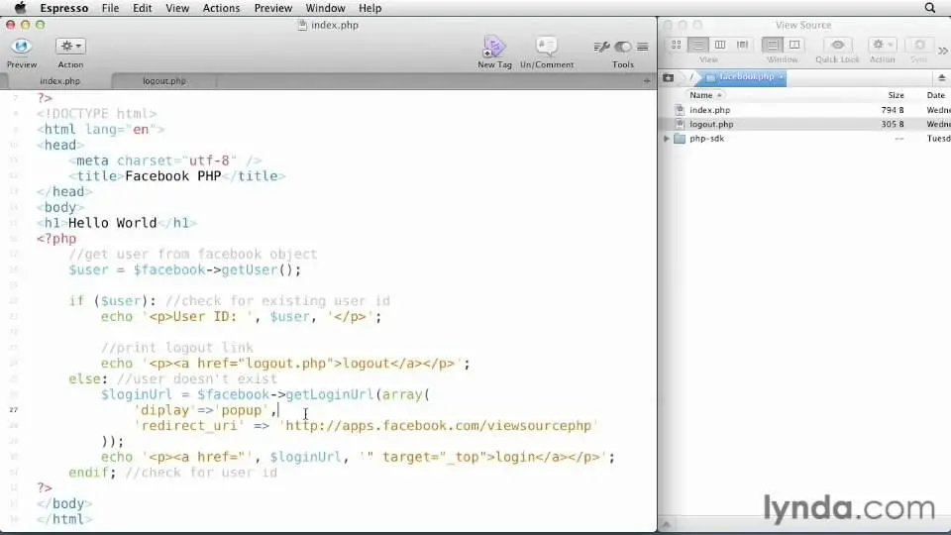951x535 pixels.
Task: Show more toolbar items chevron
Action: [x=942, y=51]
